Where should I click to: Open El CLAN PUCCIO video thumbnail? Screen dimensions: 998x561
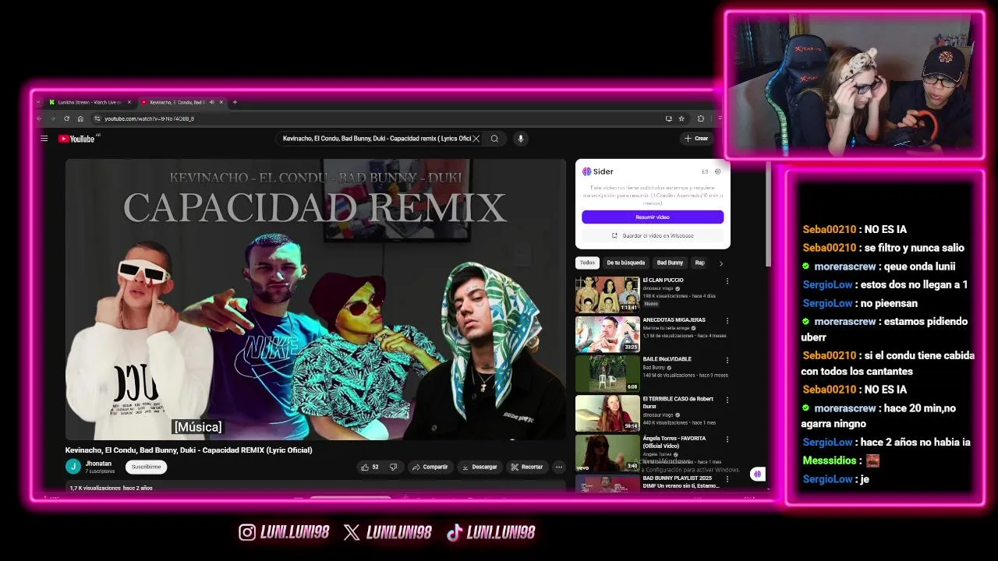click(607, 294)
